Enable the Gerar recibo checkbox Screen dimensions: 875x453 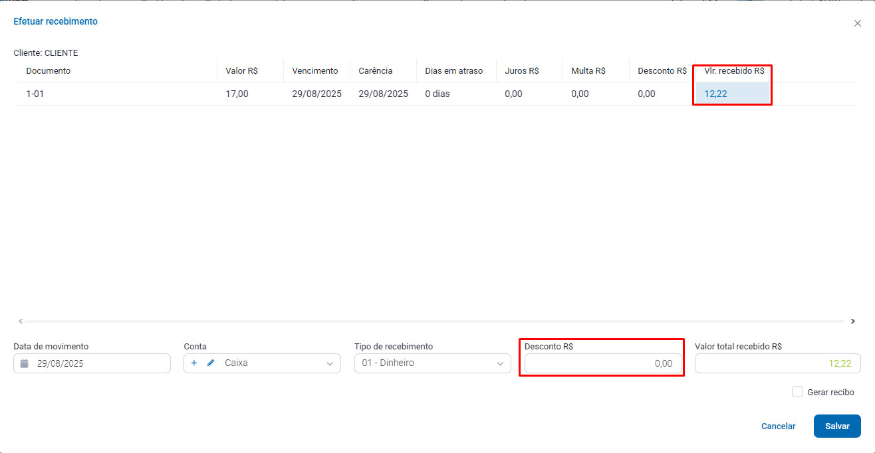point(797,392)
